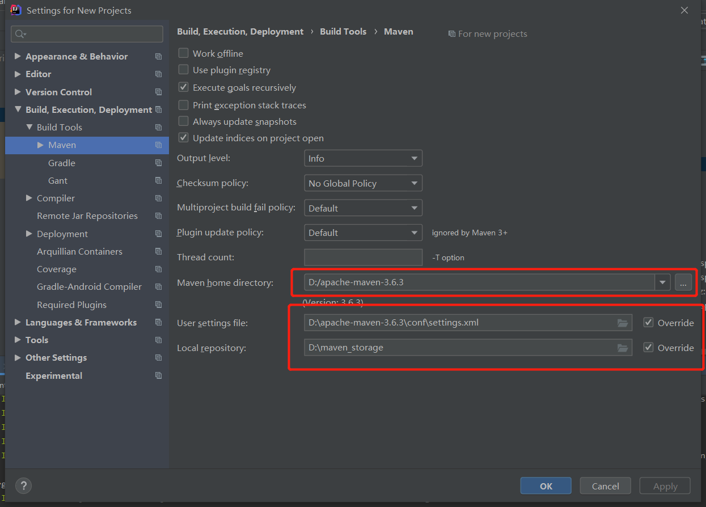Screen dimensions: 706x507
Task: Toggle Override for User settings file
Action: [649, 323]
